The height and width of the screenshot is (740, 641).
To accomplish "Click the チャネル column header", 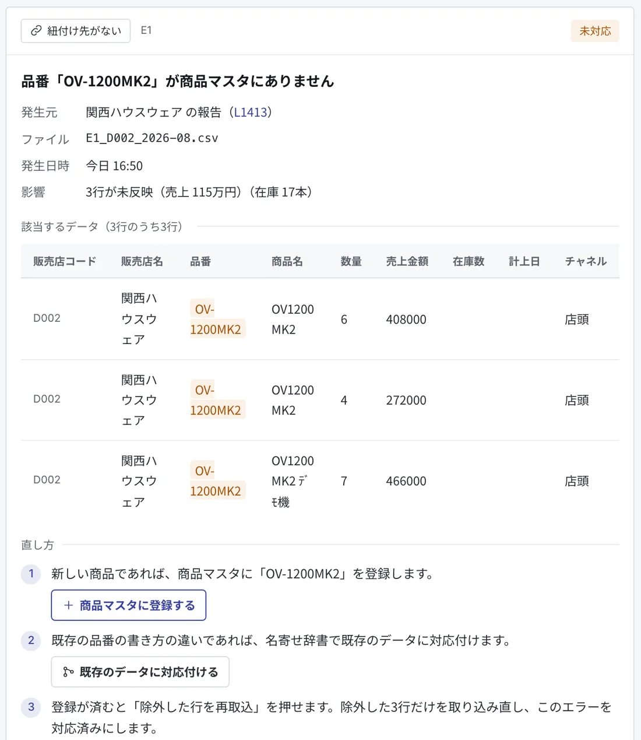I will 586,261.
